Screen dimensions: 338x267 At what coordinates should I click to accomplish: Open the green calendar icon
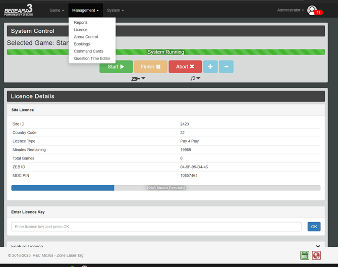pyautogui.click(x=305, y=255)
